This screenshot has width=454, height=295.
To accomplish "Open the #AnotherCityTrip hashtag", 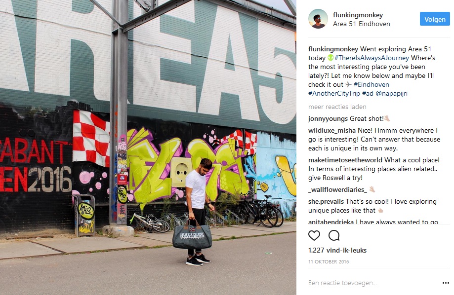I will pyautogui.click(x=334, y=93).
